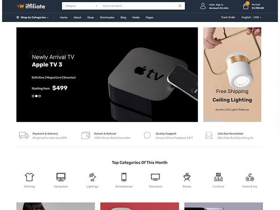
Task: Click the Track Order link
Action: (x=228, y=17)
